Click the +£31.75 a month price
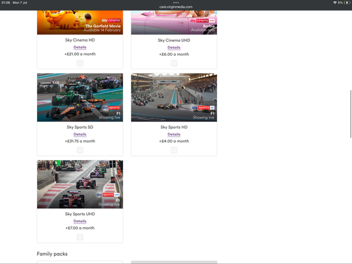This screenshot has width=352, height=264. (80, 141)
